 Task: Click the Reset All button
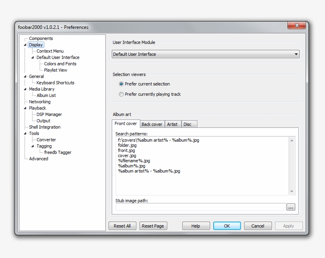pos(122,226)
